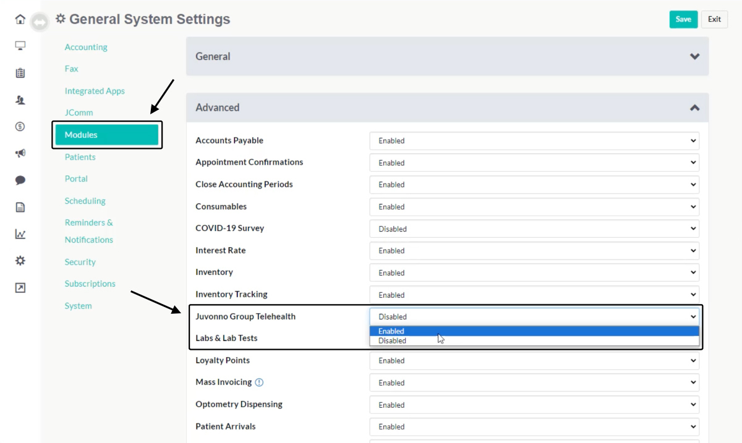This screenshot has height=443, width=742.
Task: Open the line chart reports icon
Action: (20, 234)
